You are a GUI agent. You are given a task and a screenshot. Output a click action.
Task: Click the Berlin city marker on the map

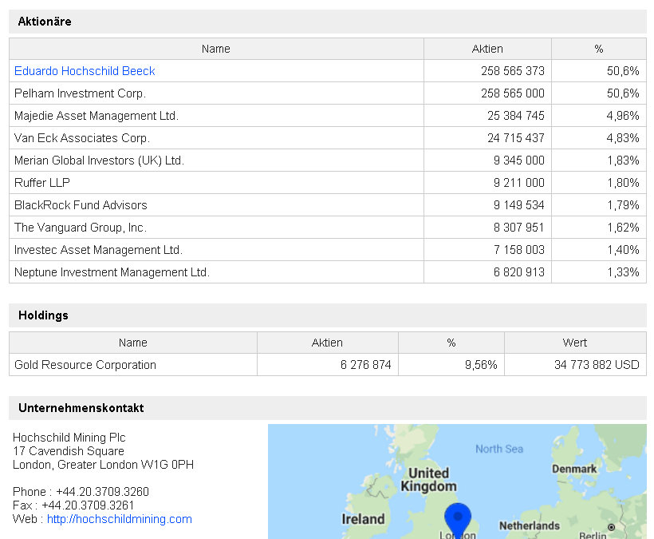612,528
